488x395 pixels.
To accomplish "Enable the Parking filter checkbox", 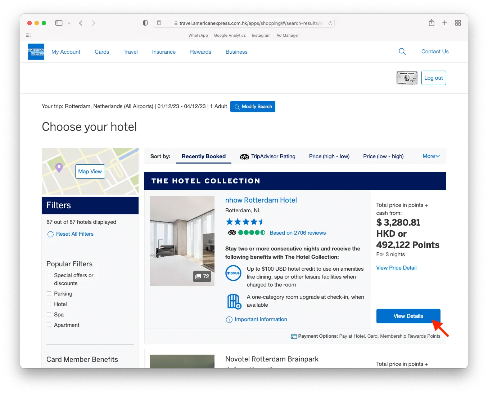I will [x=49, y=293].
